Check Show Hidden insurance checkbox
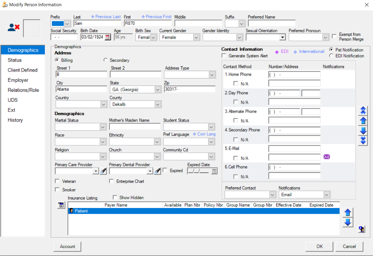Screen dimensions: 373x256 [115, 197]
